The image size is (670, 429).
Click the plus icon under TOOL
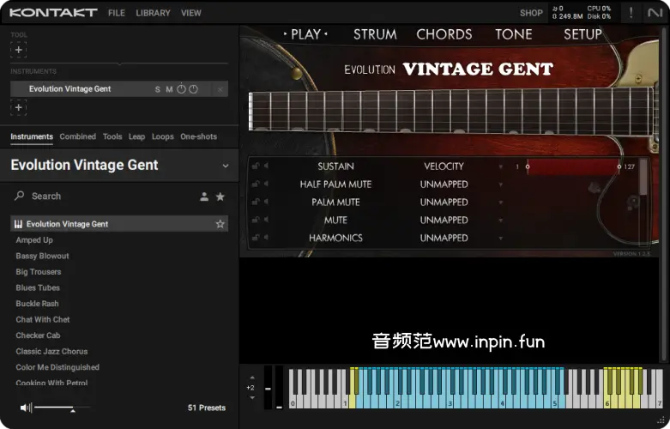coord(18,50)
